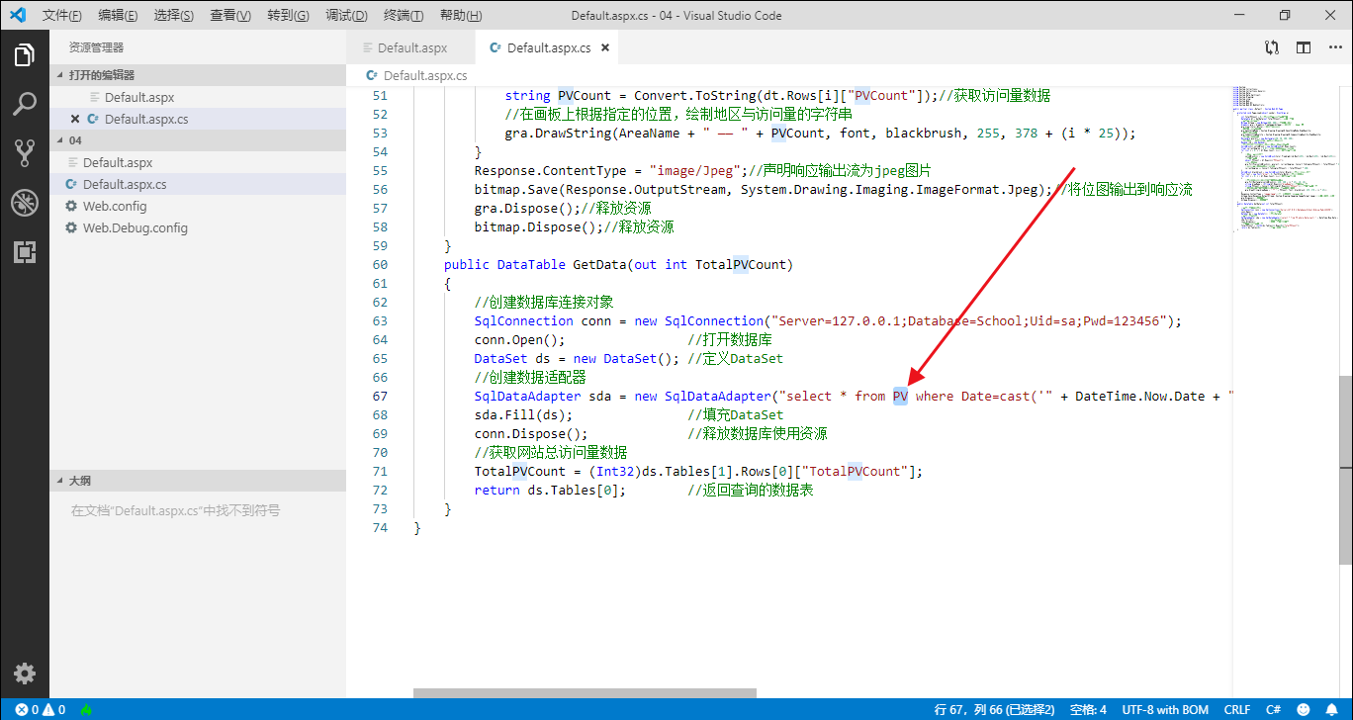Screen dimensions: 1353x720
Task: Change line ending CRLF
Action: (1236, 709)
